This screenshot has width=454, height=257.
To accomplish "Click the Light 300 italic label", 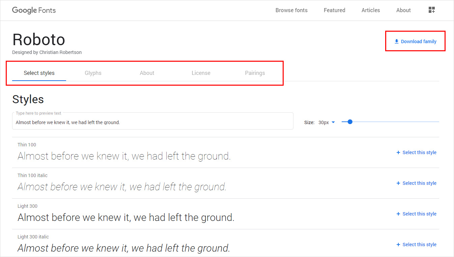I will [33, 237].
